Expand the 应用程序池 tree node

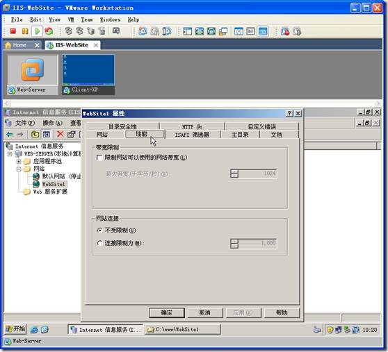pos(19,162)
